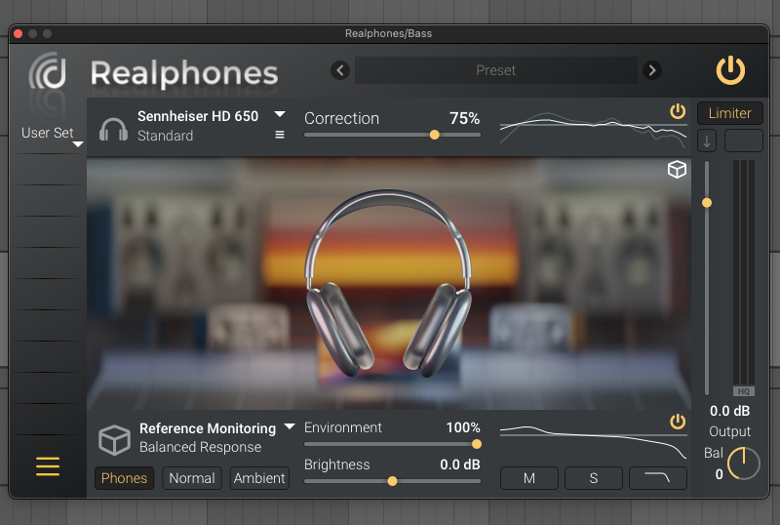Click the cube icon beside Reference Monitoring
Viewport: 780px width, 525px height.
pos(114,440)
